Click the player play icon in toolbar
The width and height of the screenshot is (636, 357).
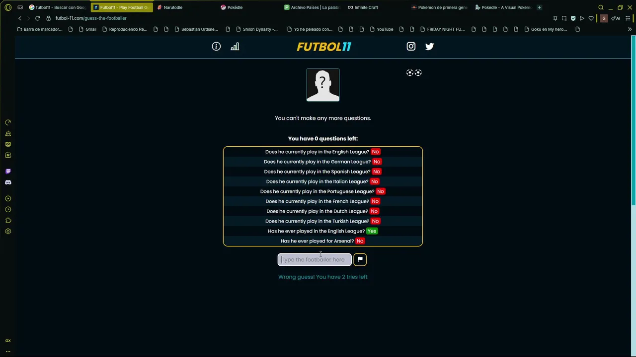(x=582, y=18)
